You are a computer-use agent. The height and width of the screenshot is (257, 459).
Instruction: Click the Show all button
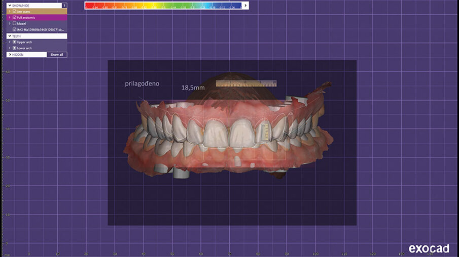click(57, 54)
